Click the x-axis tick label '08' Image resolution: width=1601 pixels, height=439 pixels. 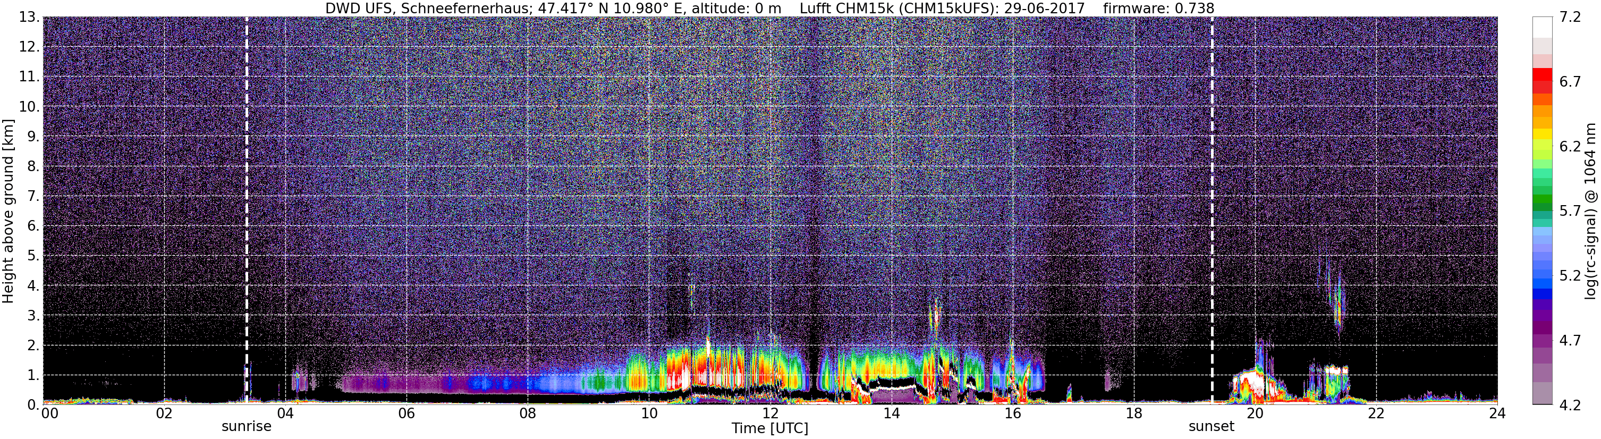[x=528, y=413]
